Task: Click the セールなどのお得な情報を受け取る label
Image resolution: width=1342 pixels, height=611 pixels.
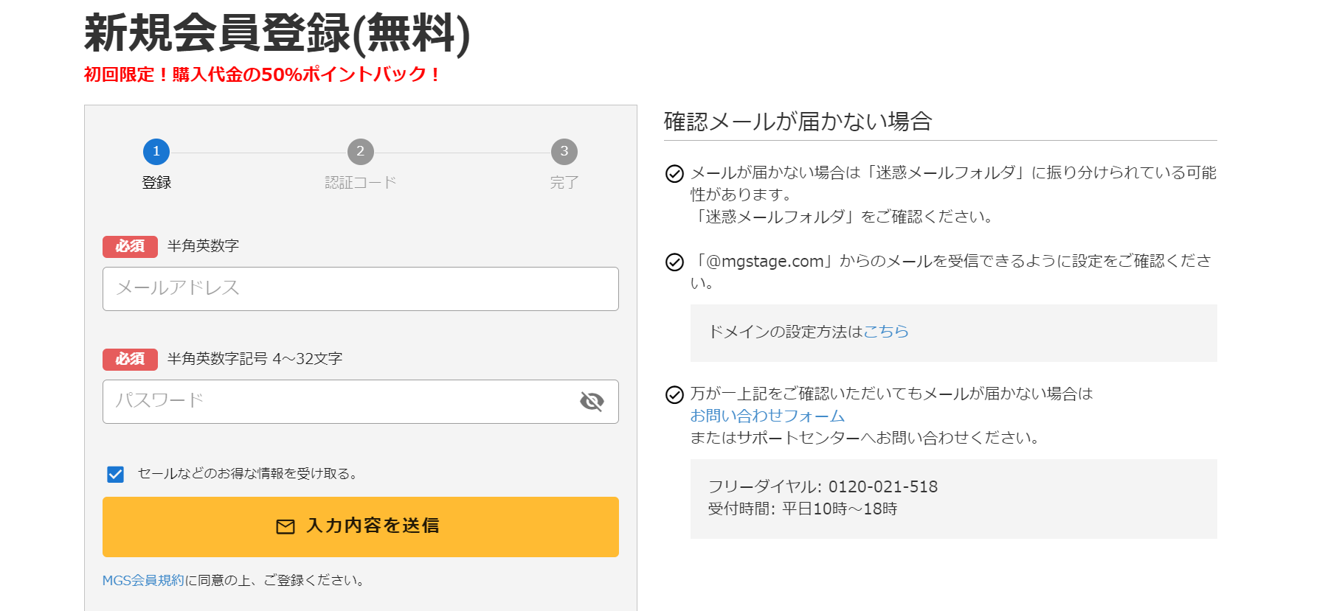Action: (248, 474)
